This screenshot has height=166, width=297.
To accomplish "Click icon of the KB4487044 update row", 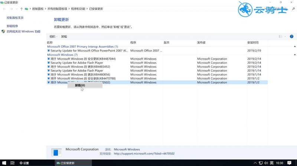I will tap(49, 59).
